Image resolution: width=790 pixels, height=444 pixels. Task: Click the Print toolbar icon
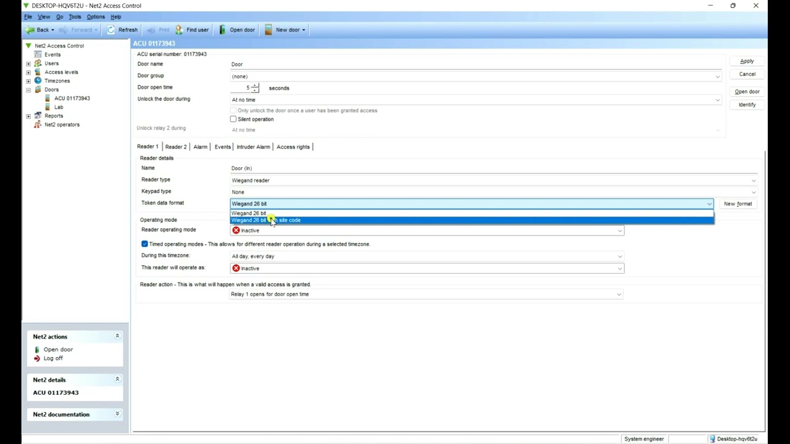pos(151,30)
